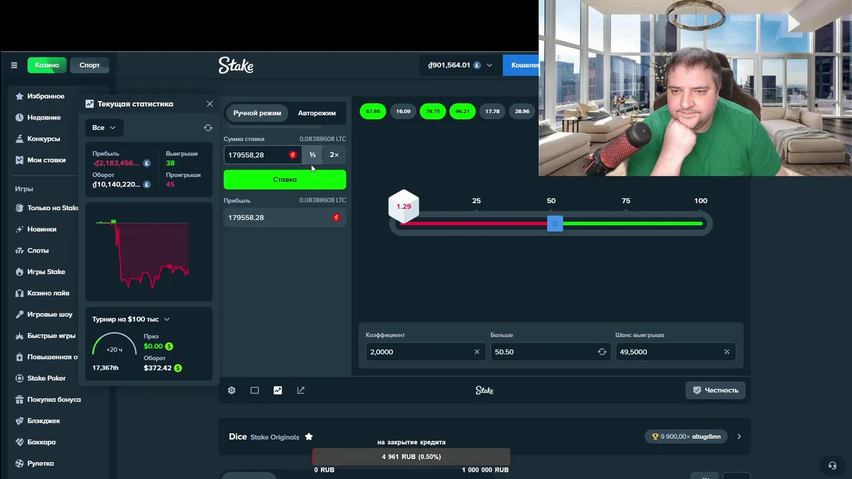The height and width of the screenshot is (479, 852).
Task: Halve the bet with ½ button
Action: pyautogui.click(x=312, y=155)
